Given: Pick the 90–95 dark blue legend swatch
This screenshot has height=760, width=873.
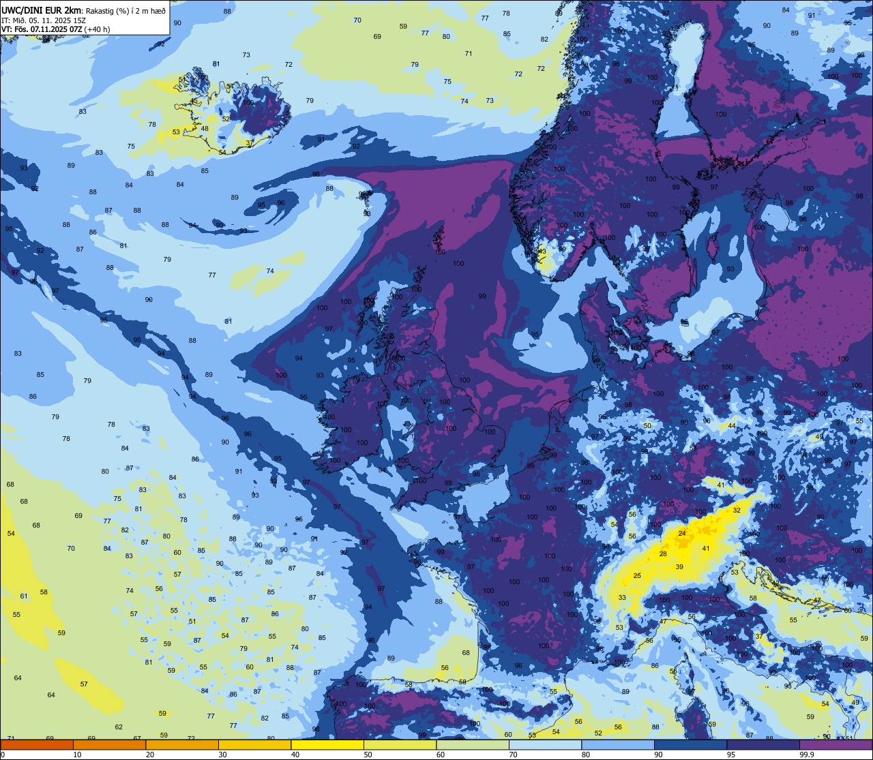Looking at the screenshot, I should point(690,744).
